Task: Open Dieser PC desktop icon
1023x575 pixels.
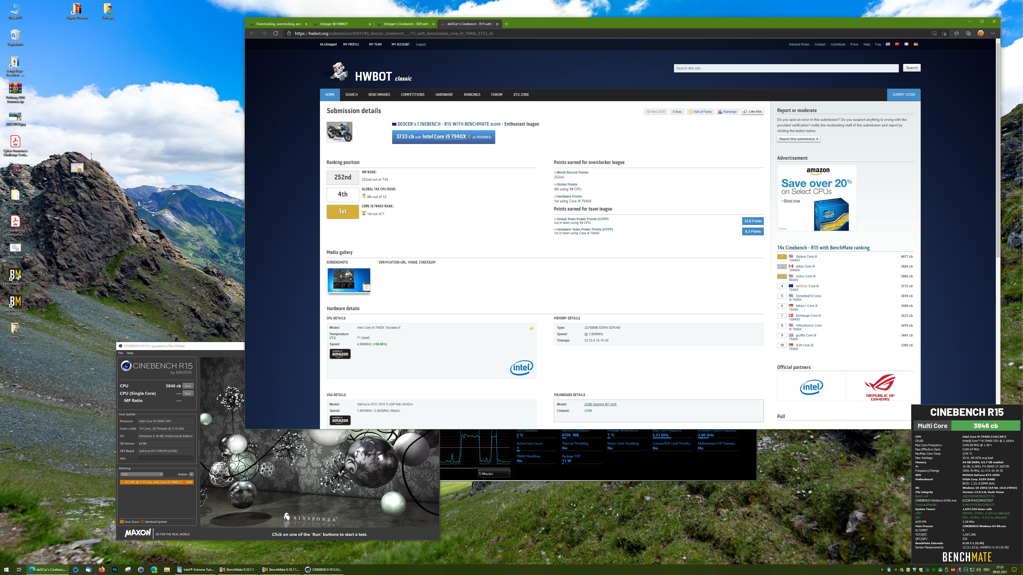Action: click(x=15, y=11)
